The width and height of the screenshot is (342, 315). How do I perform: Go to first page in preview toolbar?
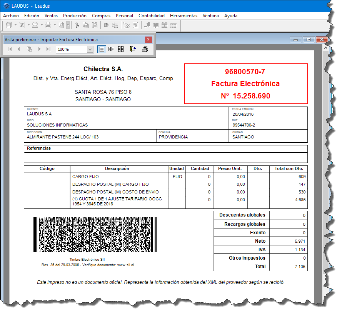(x=10, y=49)
